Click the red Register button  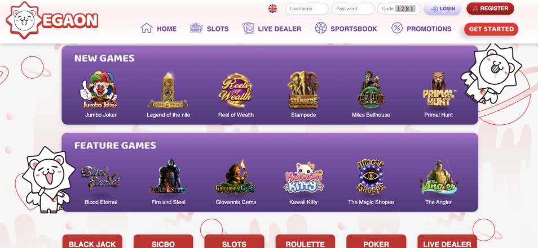[490, 8]
